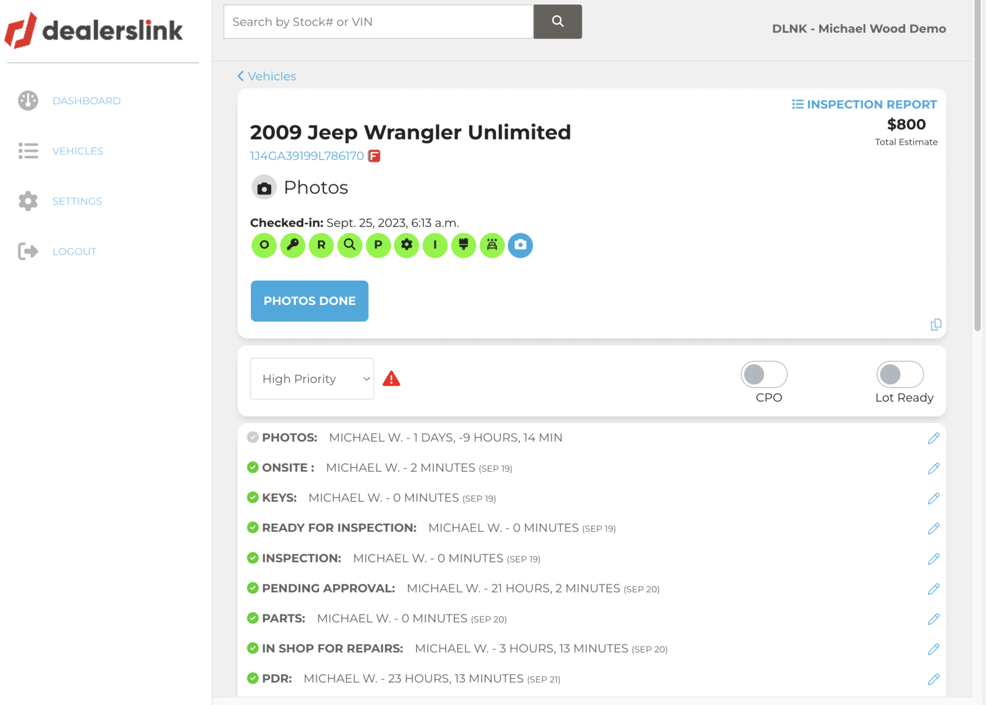Click the 2009 Jeep Wrangler Unlimited title
Screen dimensions: 986x705
coord(410,132)
